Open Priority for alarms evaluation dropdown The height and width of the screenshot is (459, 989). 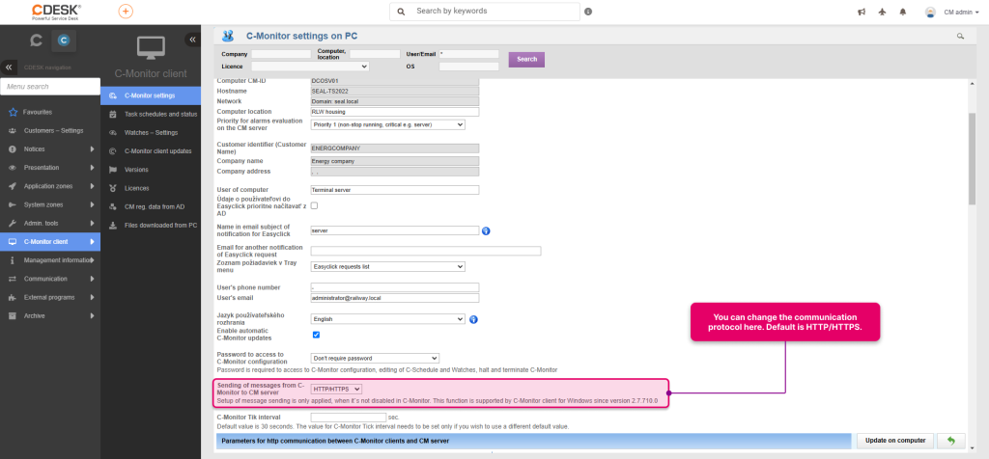click(x=388, y=124)
